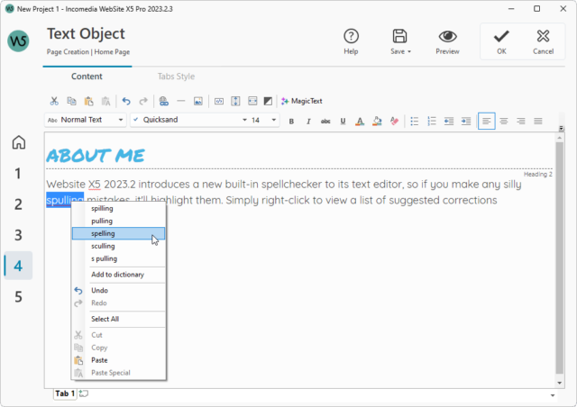
Task: Click the Preview button
Action: tap(447, 41)
